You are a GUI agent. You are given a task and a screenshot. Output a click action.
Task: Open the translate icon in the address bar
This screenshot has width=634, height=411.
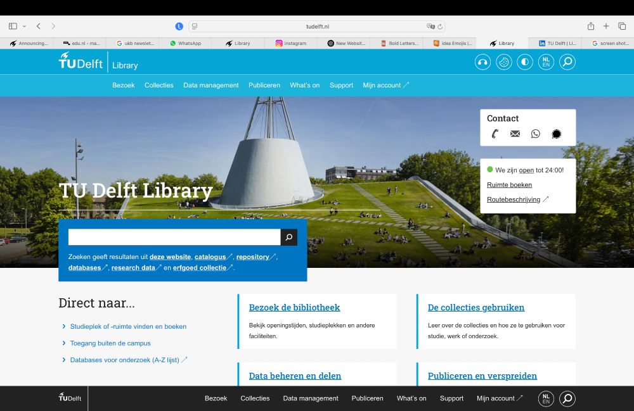click(430, 26)
